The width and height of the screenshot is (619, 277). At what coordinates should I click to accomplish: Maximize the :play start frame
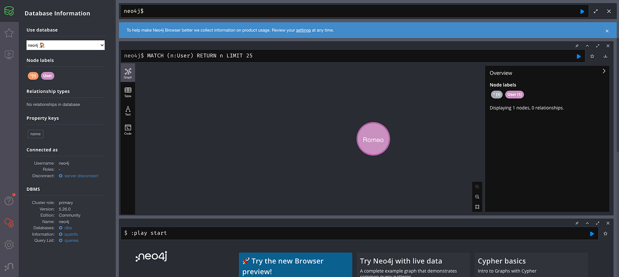(x=597, y=223)
